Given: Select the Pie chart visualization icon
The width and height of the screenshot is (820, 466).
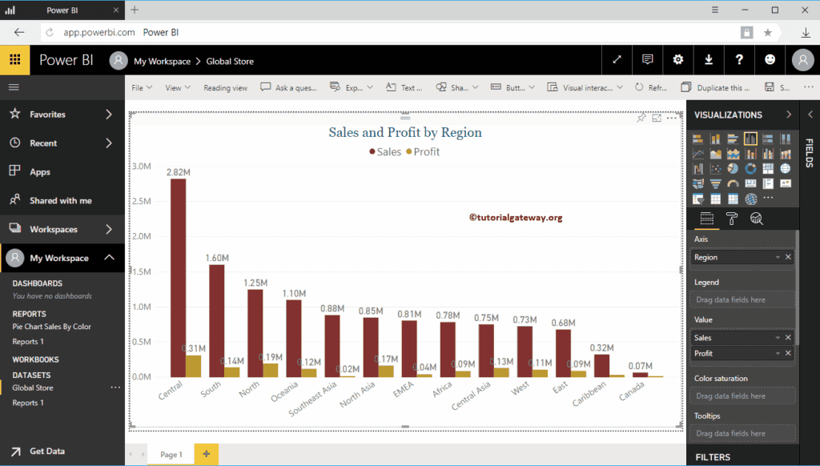Looking at the screenshot, I should pyautogui.click(x=733, y=168).
